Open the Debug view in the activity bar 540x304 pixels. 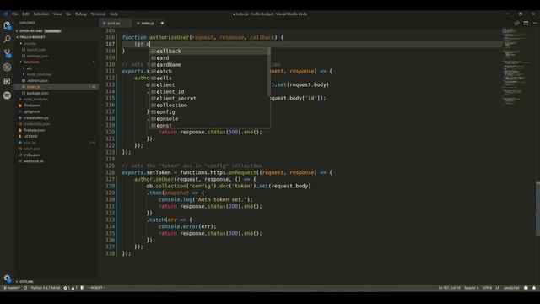point(7,68)
